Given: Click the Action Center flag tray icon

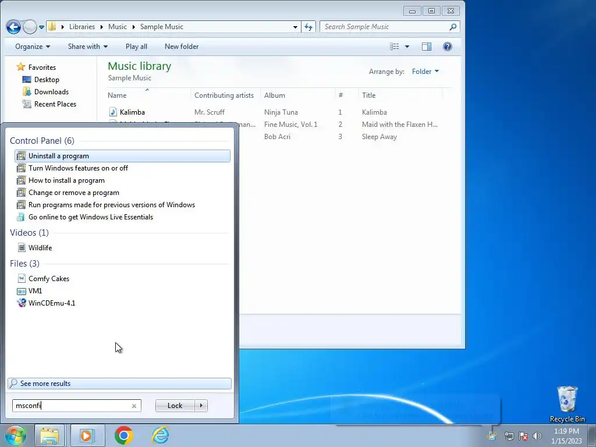Looking at the screenshot, I should click(523, 435).
